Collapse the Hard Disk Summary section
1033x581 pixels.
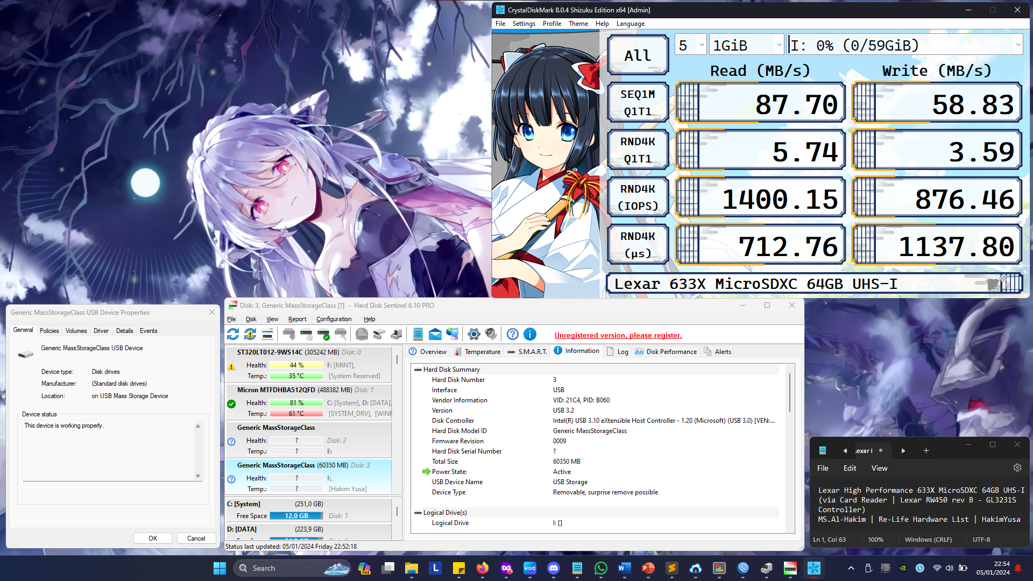418,370
